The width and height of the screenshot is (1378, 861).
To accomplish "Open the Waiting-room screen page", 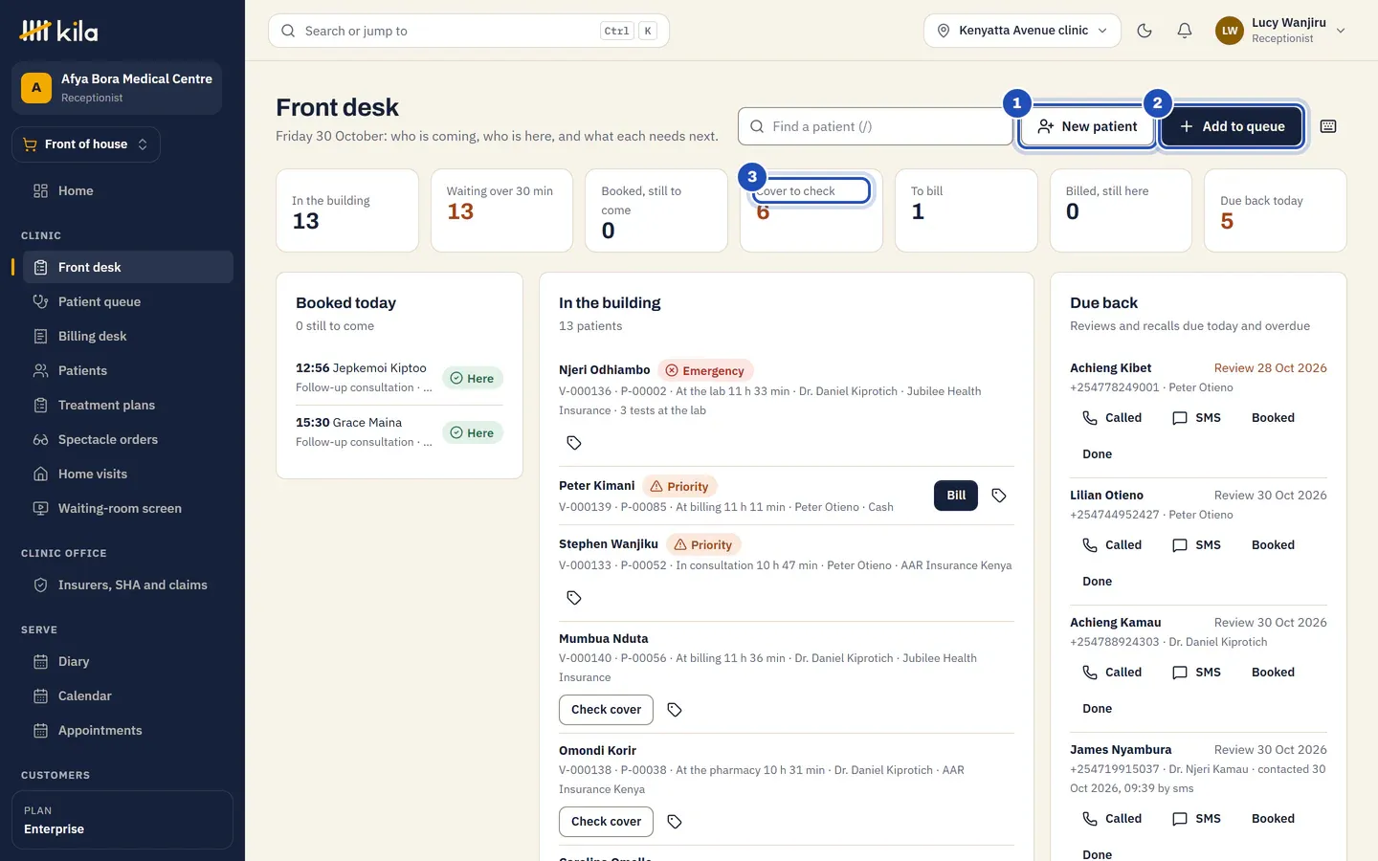I will point(128,509).
